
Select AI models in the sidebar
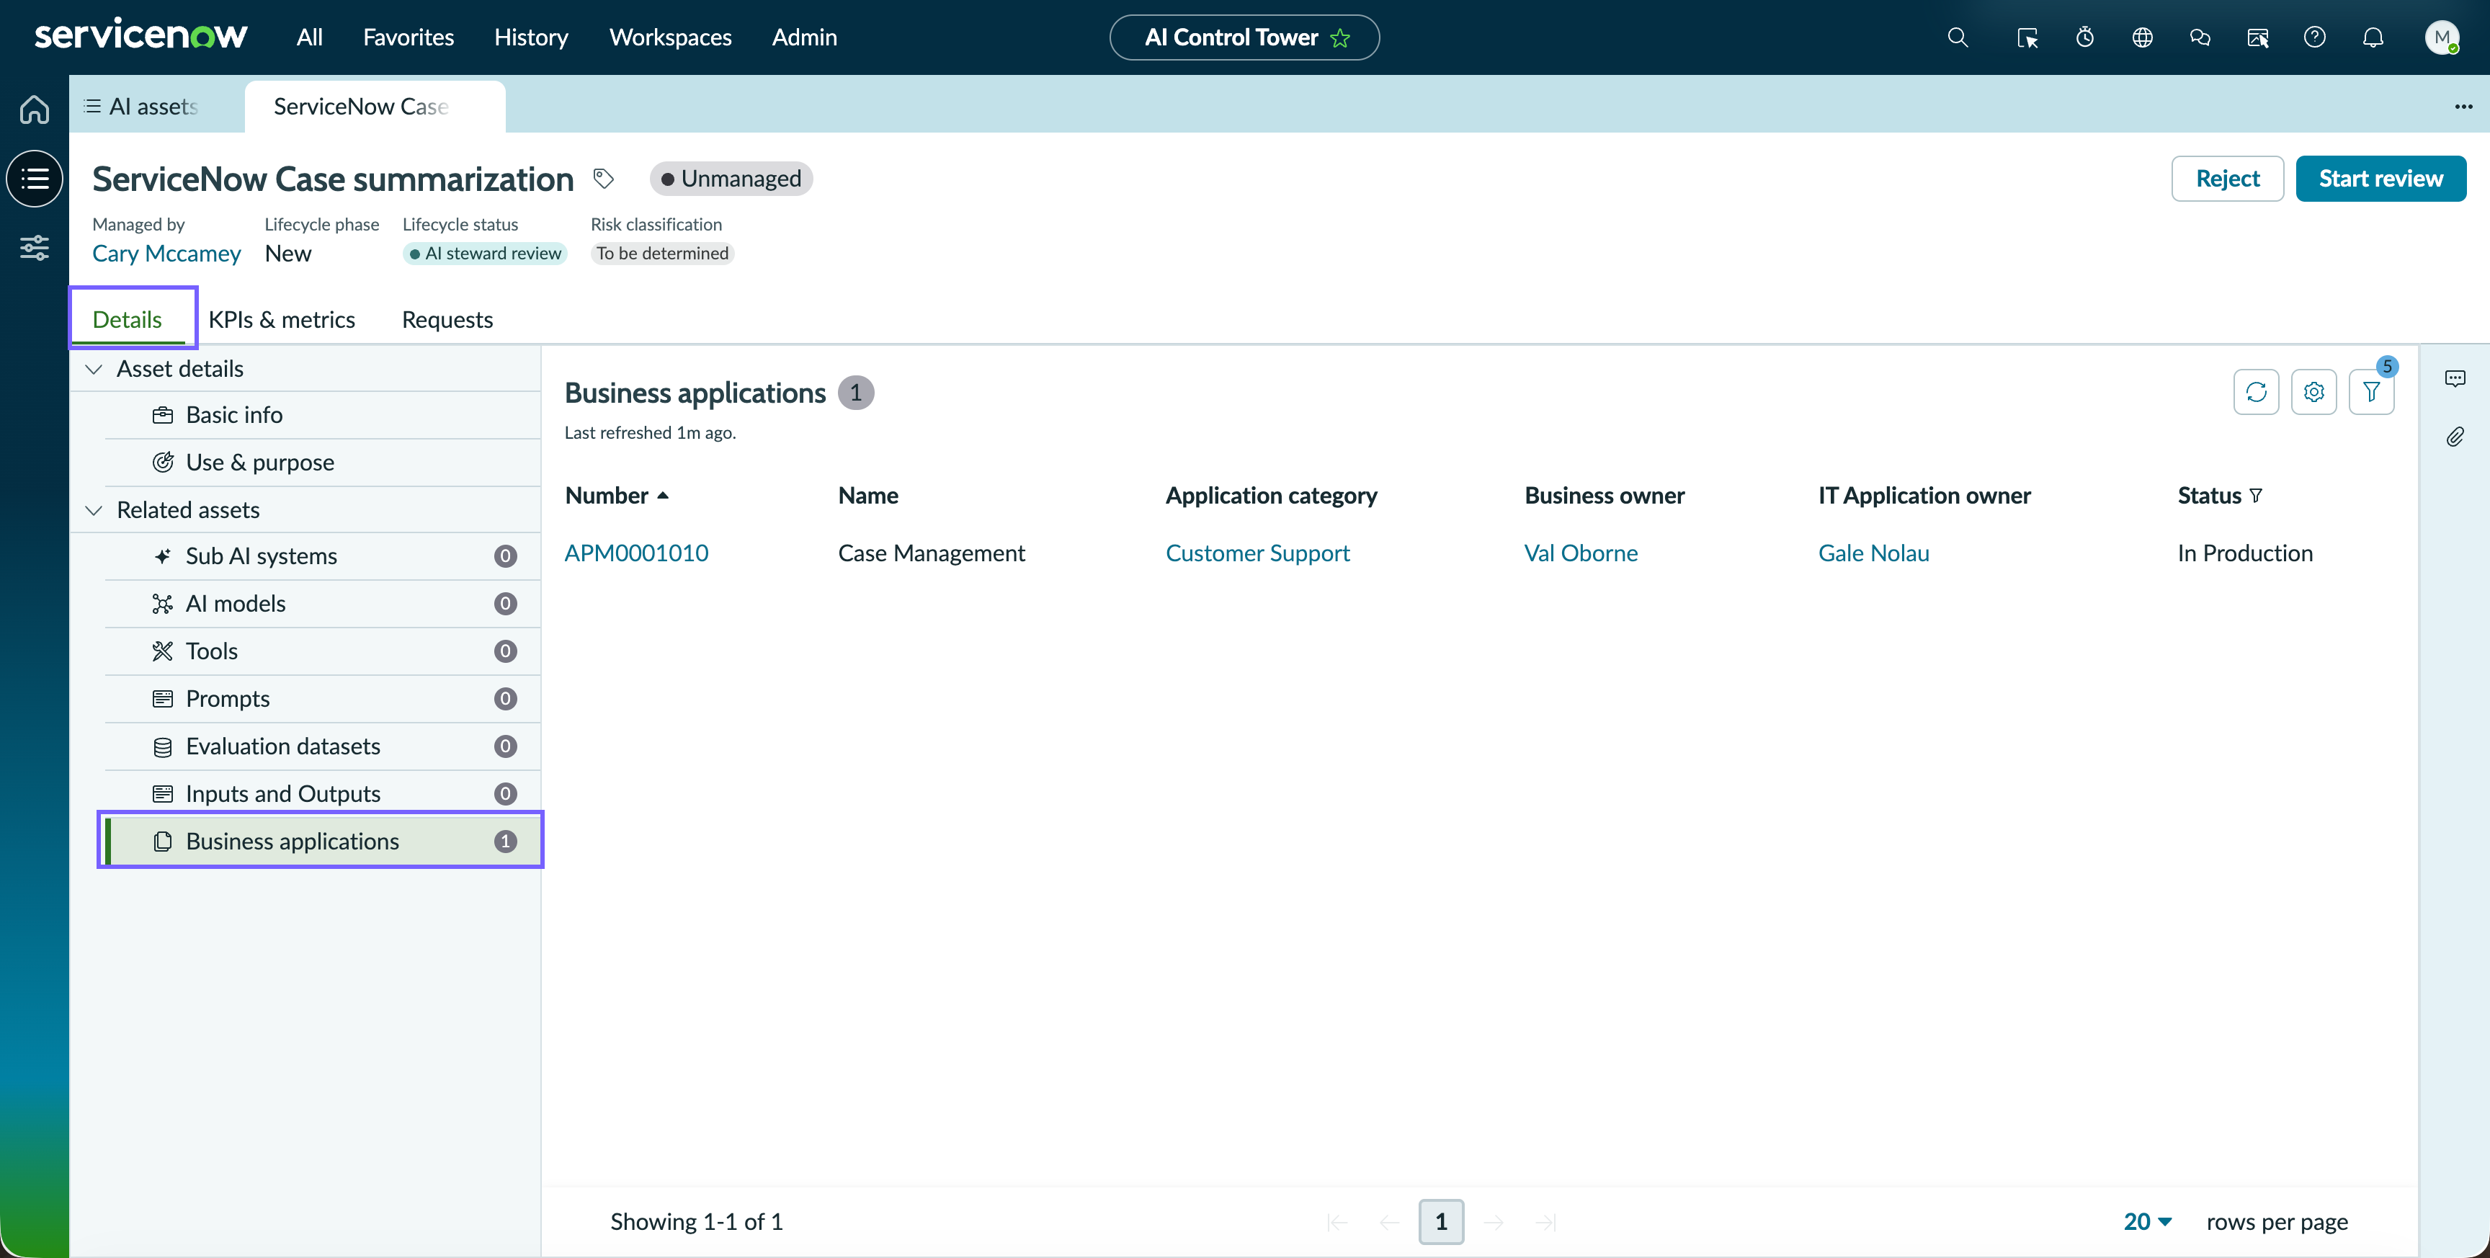pyautogui.click(x=322, y=605)
